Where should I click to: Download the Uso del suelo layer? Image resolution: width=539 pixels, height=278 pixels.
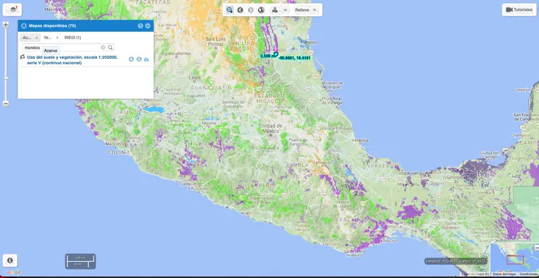(x=146, y=59)
